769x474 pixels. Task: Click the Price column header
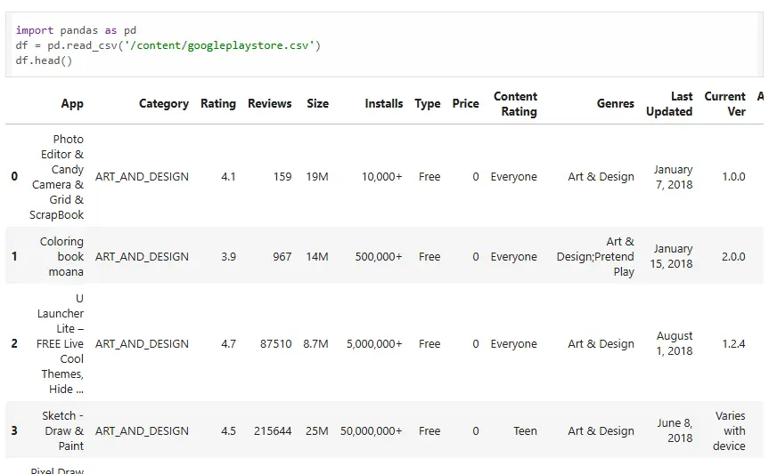click(x=465, y=104)
